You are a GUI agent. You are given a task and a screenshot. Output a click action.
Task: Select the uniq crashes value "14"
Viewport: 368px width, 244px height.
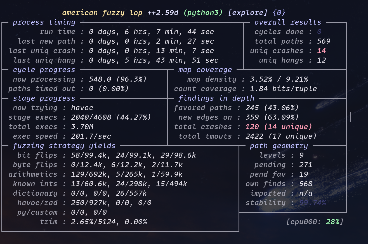click(322, 51)
